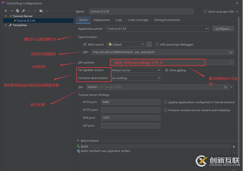Click the Remove Configuration minus icon
243x171 pixels.
click(11, 11)
